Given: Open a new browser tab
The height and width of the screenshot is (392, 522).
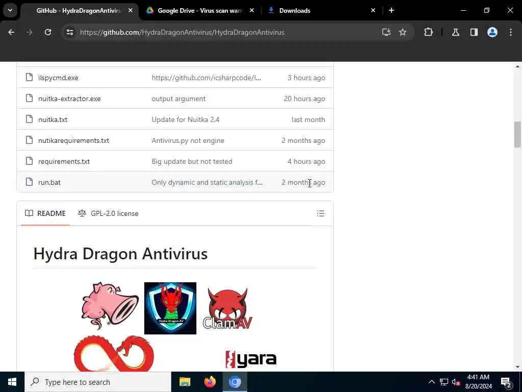Looking at the screenshot, I should pyautogui.click(x=391, y=11).
